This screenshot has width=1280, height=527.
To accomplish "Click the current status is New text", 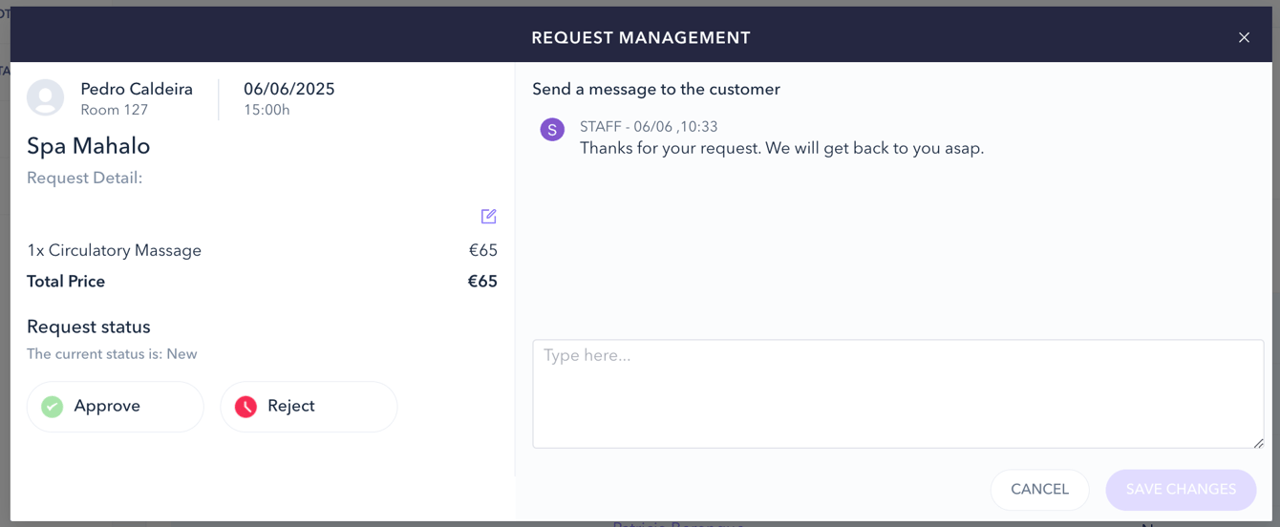I will pyautogui.click(x=112, y=354).
